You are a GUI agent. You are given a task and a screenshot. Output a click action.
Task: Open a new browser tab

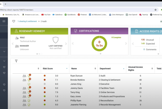click(5, 4)
